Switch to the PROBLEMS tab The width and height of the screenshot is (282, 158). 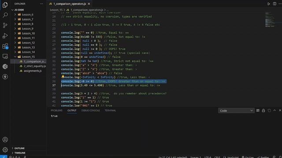pyautogui.click(x=56, y=111)
